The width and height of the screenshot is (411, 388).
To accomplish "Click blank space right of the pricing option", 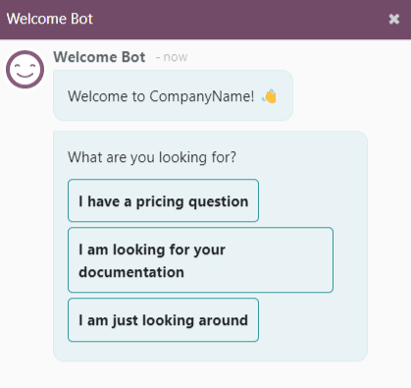I will click(312, 200).
